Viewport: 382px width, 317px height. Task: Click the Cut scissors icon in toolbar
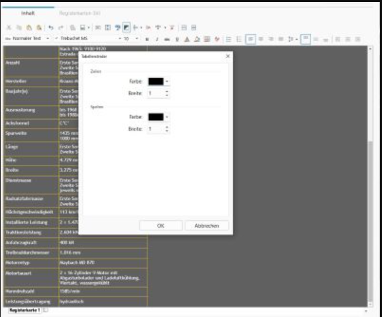click(9, 28)
